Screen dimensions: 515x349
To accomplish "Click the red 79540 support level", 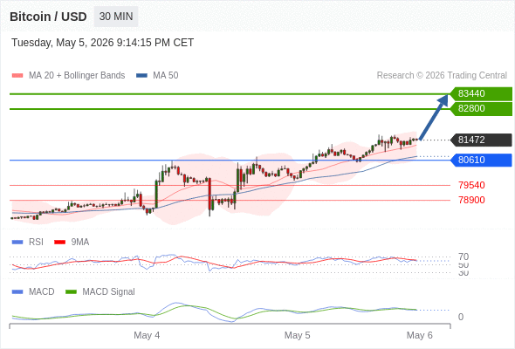I will pos(471,185).
